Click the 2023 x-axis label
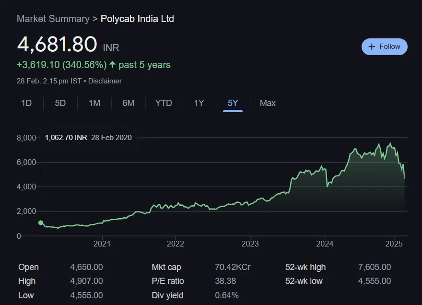 click(x=250, y=244)
